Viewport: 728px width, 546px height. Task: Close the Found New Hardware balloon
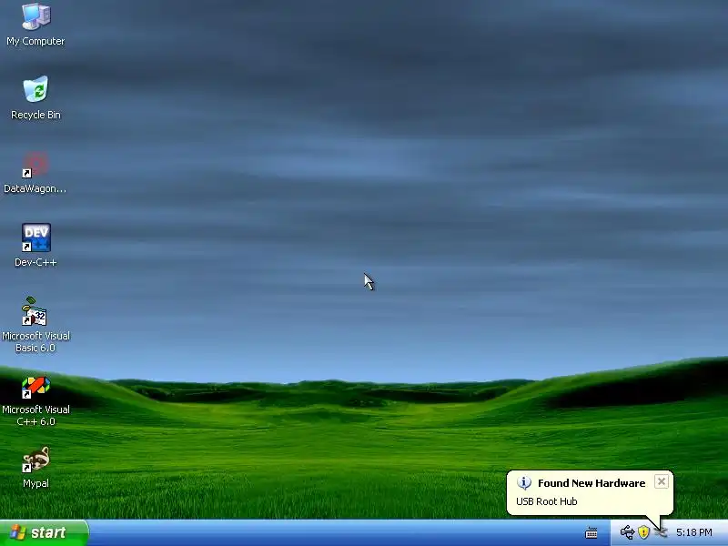[x=662, y=481]
